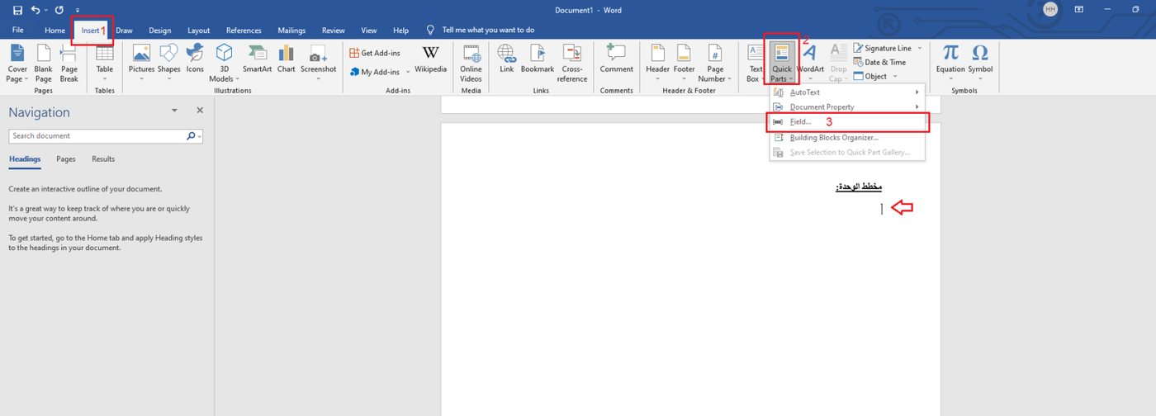This screenshot has height=416, width=1156.
Task: Choose Field... from Quick Parts menu
Action: pyautogui.click(x=847, y=122)
